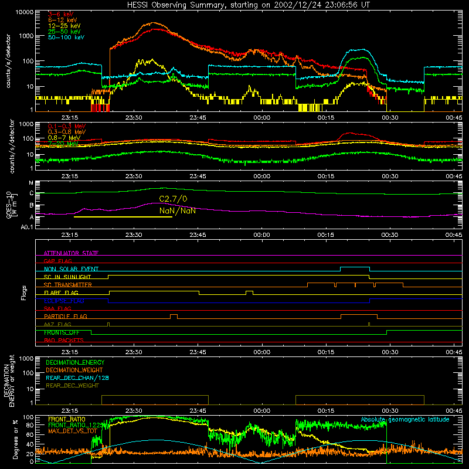The width and height of the screenshot is (469, 469).
Task: Click the PARTICLE_FLAG pulse just before 23:45
Action: (174, 315)
